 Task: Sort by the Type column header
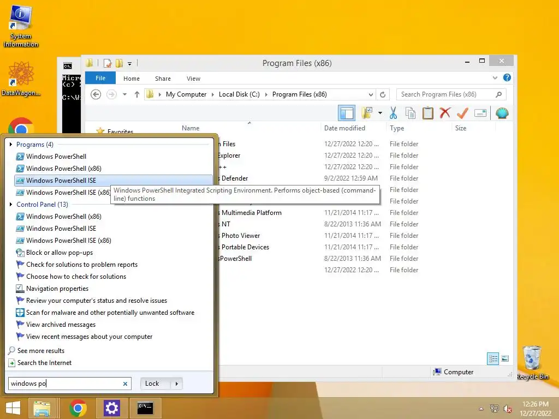point(397,128)
